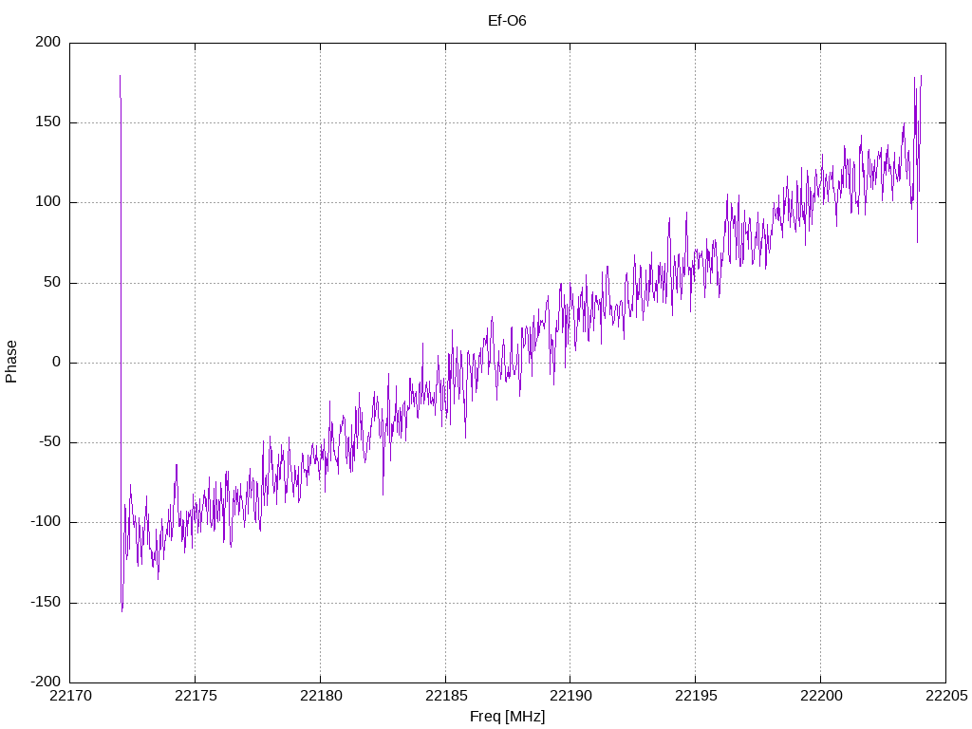Click the 22170 x-axis tick label
972x729 pixels.
70,696
